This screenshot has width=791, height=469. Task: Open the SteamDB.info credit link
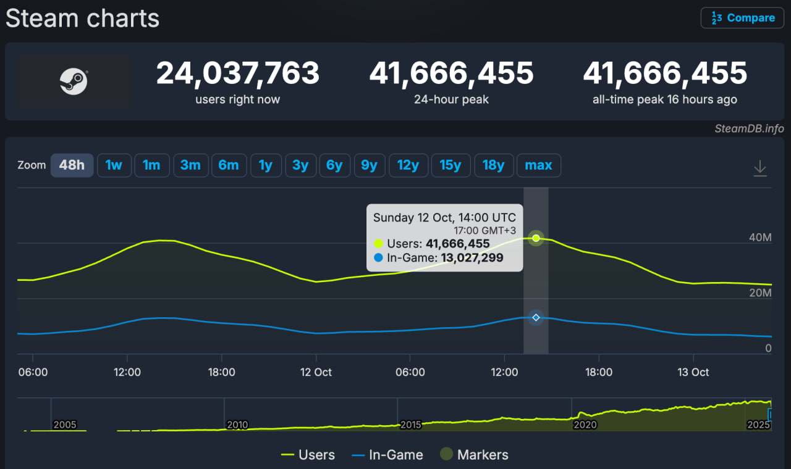coord(749,128)
